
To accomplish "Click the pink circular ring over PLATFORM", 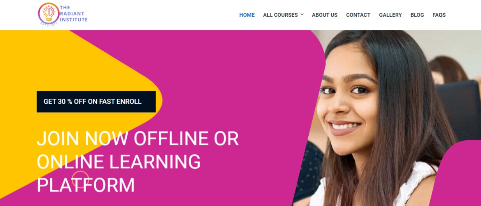I will (80, 180).
